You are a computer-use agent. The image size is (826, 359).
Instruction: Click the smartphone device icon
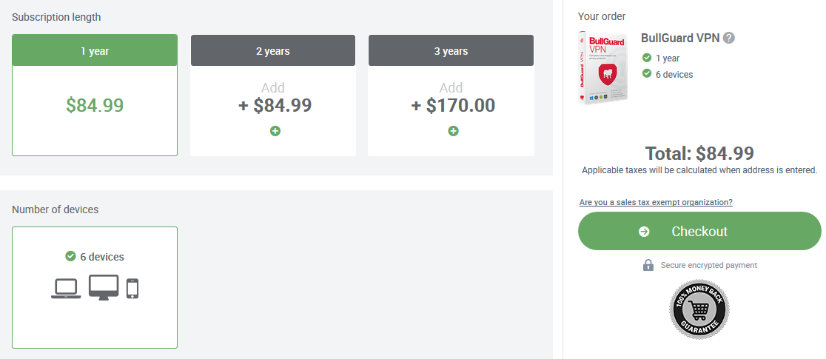[x=132, y=289]
